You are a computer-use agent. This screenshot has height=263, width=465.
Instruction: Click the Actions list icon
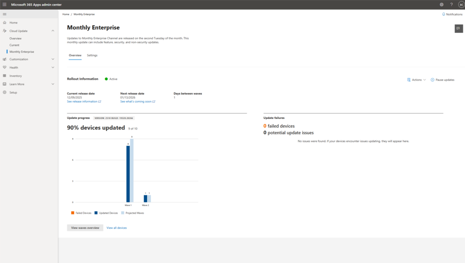(409, 79)
